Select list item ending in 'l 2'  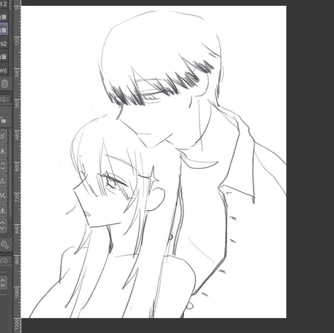tap(4, 4)
